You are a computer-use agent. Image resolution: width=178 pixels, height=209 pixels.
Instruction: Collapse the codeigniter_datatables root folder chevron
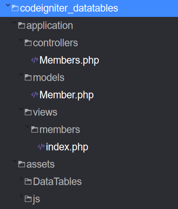[x=8, y=5]
